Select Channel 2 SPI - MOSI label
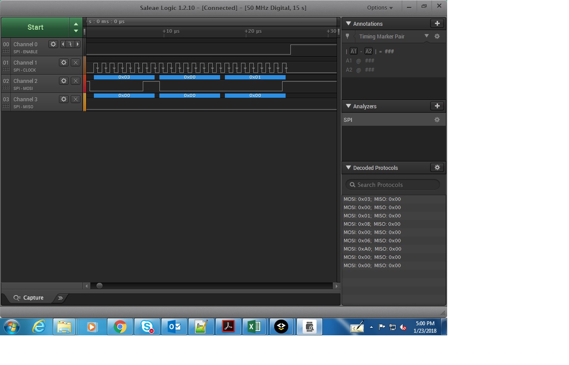Screen dimensions: 569x365 (23, 88)
